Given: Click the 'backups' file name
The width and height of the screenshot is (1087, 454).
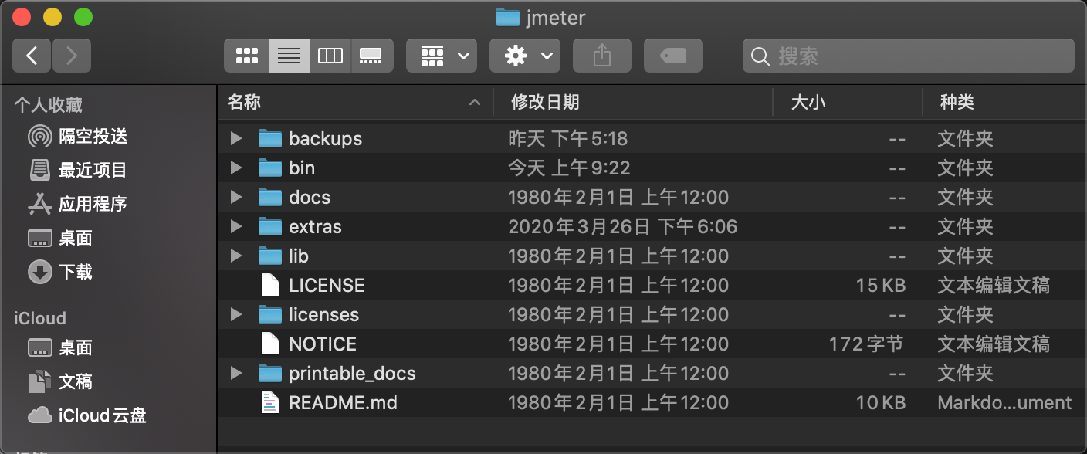Looking at the screenshot, I should [325, 139].
